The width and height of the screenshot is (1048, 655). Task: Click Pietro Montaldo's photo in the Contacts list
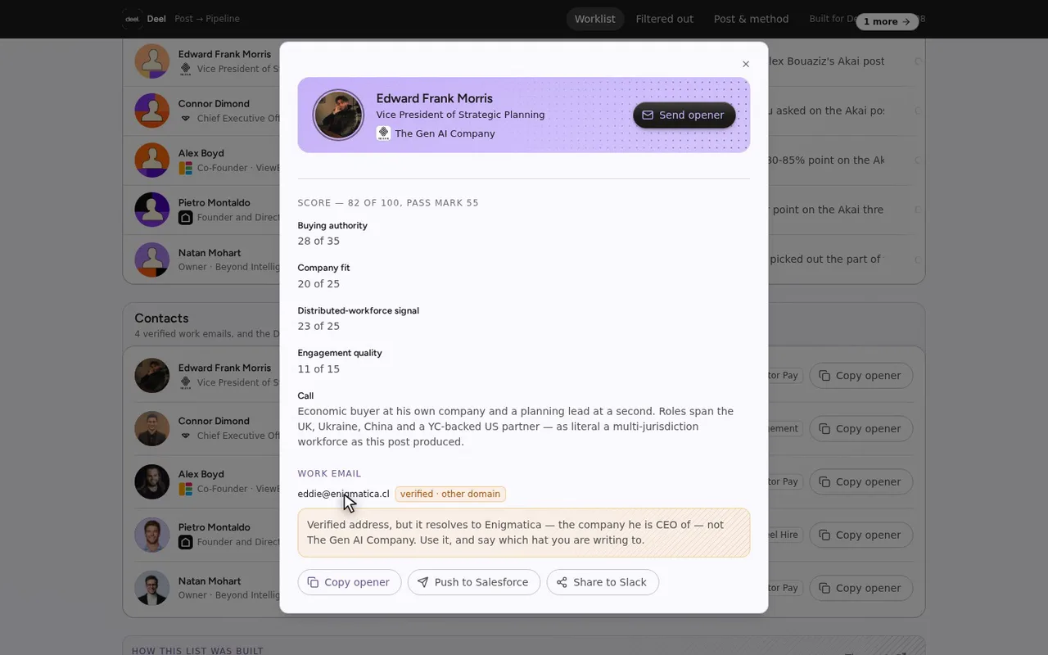[152, 535]
